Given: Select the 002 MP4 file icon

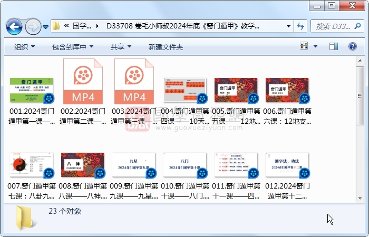Looking at the screenshot, I should [x=83, y=81].
